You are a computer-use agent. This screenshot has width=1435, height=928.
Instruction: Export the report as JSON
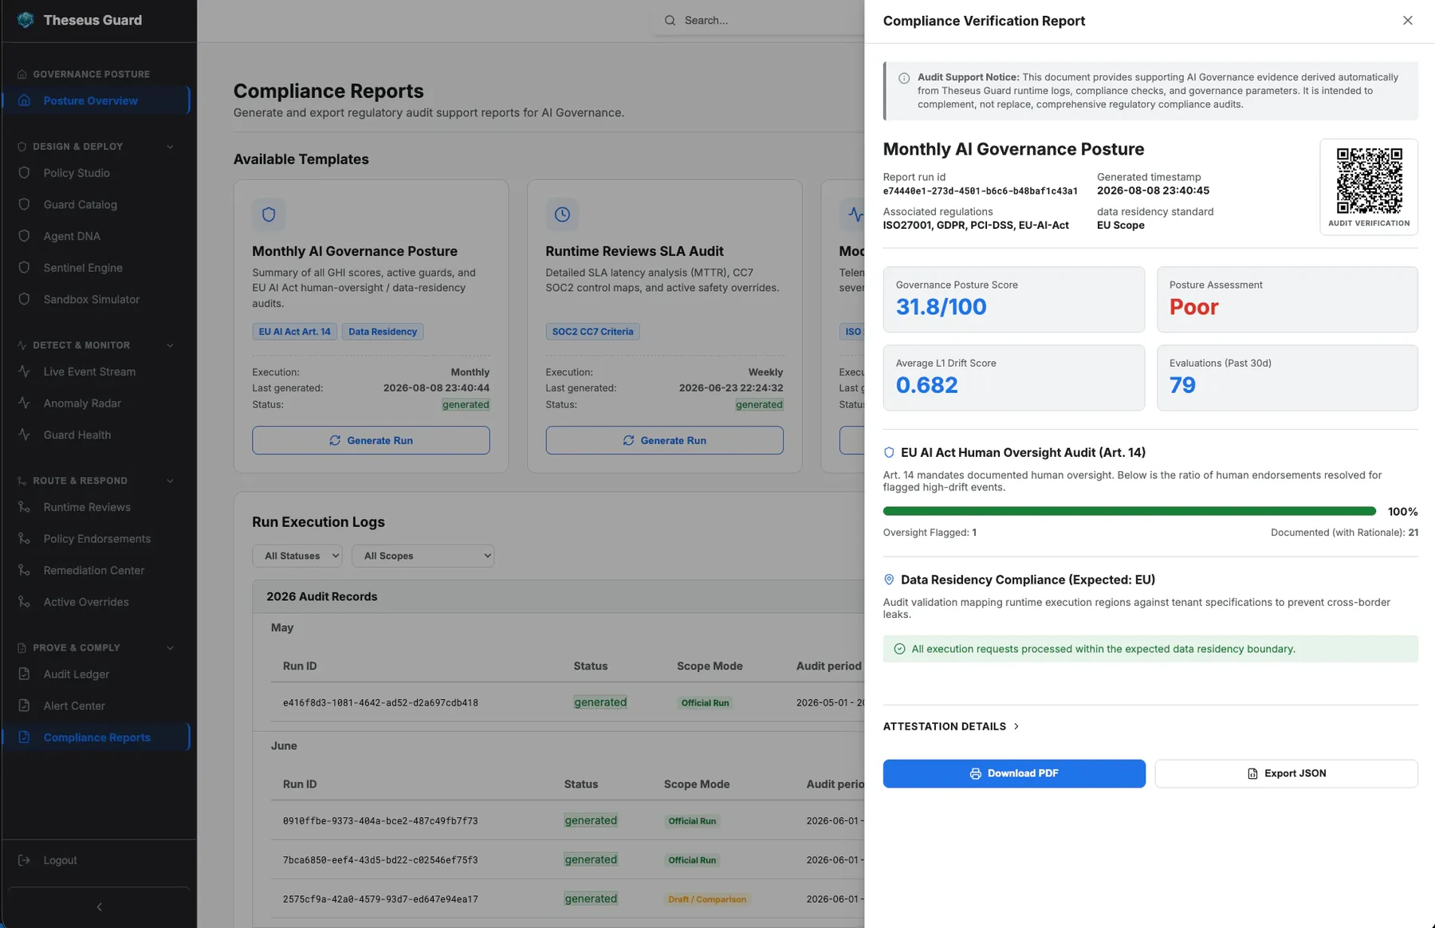point(1286,773)
